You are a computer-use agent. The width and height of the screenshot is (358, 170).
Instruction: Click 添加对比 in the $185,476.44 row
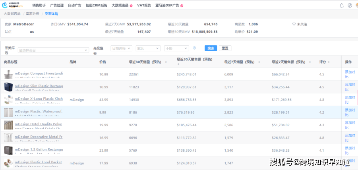pyautogui.click(x=350, y=125)
